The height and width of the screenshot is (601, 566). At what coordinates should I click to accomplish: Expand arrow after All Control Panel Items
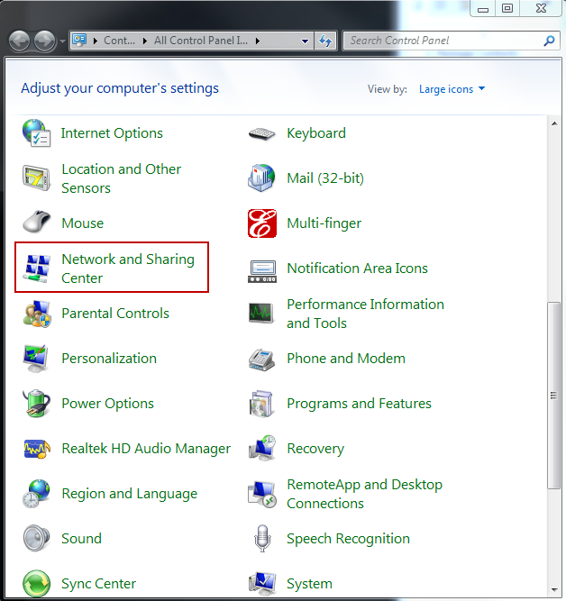point(258,41)
